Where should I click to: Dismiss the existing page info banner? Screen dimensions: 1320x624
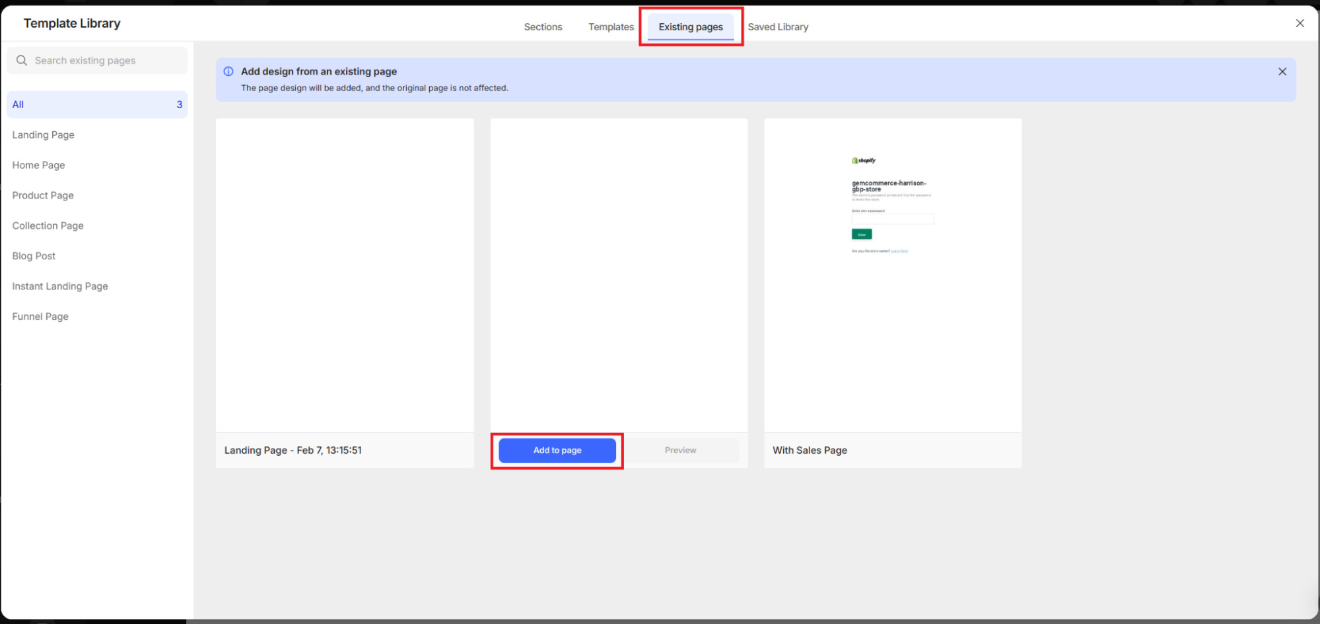point(1282,71)
